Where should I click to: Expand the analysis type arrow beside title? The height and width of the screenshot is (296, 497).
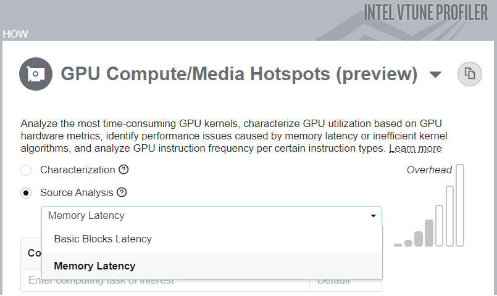tap(435, 75)
